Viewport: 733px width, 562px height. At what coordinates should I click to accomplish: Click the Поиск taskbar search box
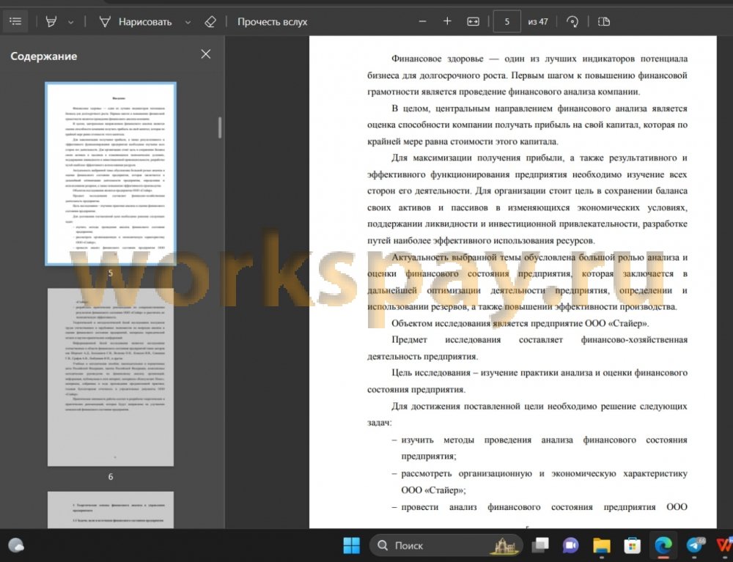point(446,545)
